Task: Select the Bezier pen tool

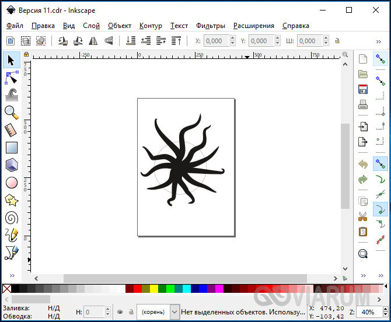Action: (x=12, y=253)
